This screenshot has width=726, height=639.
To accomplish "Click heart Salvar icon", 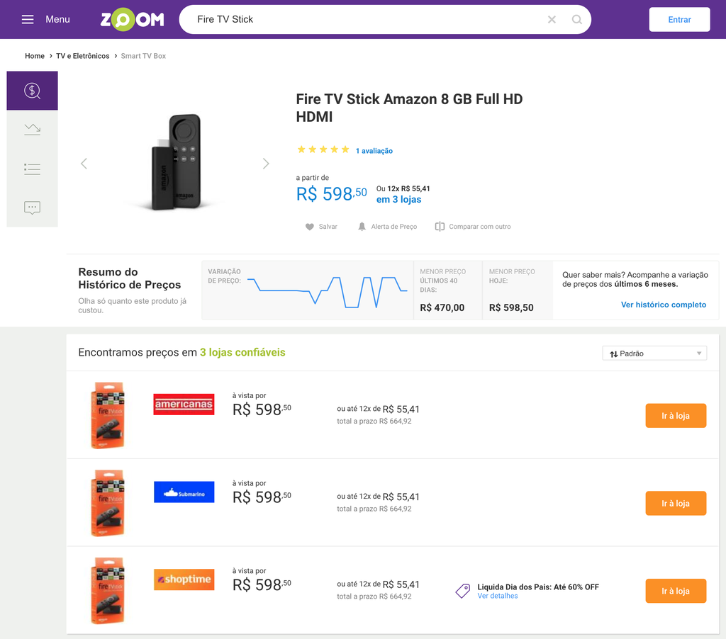I will [310, 227].
